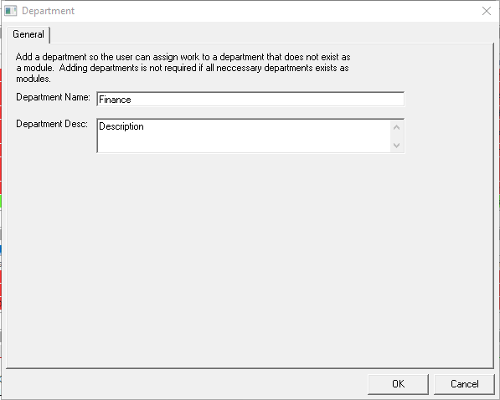The image size is (500, 400).
Task: Dismiss the dialog using the Cancel button
Action: point(464,384)
